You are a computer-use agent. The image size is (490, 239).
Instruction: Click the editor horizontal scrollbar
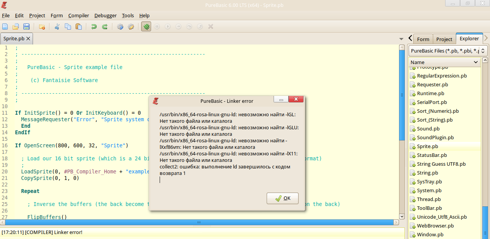click(x=199, y=222)
